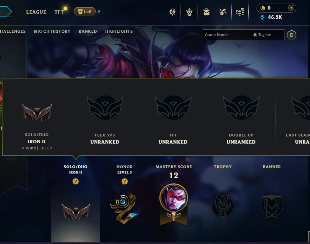Click the Tagline input field
Image resolution: width=310 pixels, height=244 pixels.
click(268, 35)
